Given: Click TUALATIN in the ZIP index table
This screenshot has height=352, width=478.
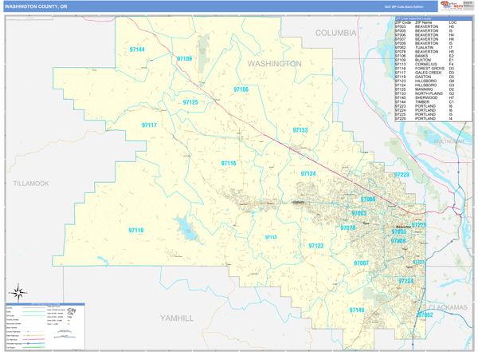Looking at the screenshot, I should (x=424, y=48).
